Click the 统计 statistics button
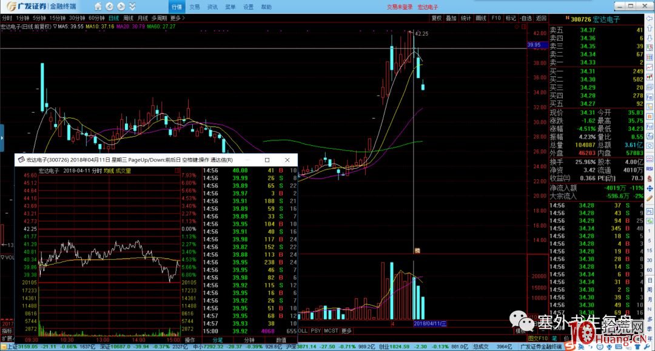The width and height of the screenshot is (655, 351). [466, 18]
